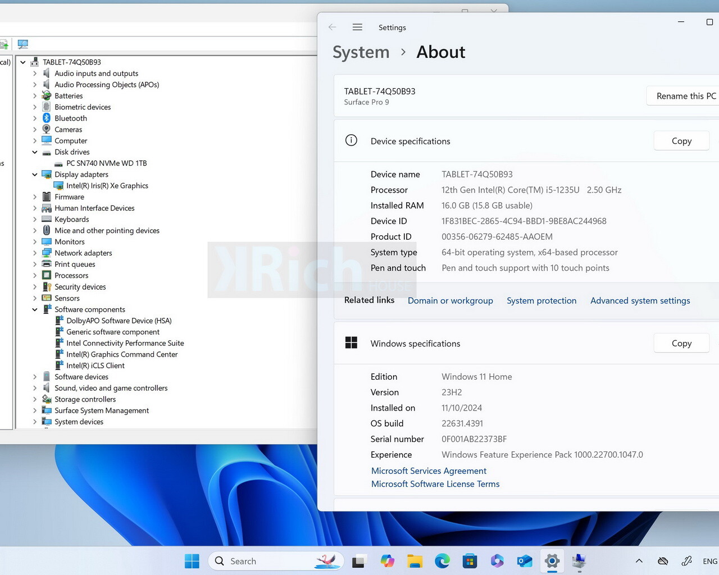Click the Serial number value 0F001AB22373BF

coord(474,439)
